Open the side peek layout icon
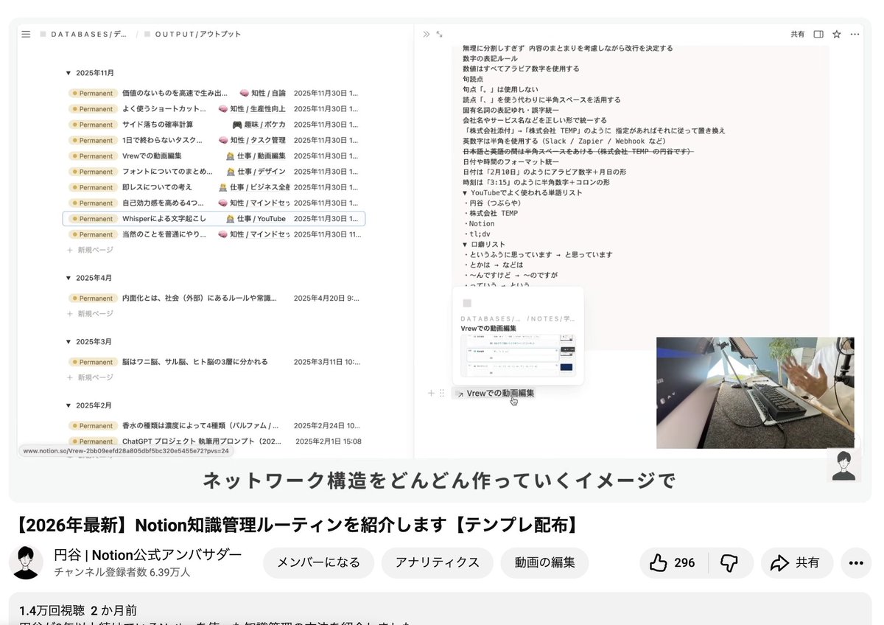 click(818, 34)
